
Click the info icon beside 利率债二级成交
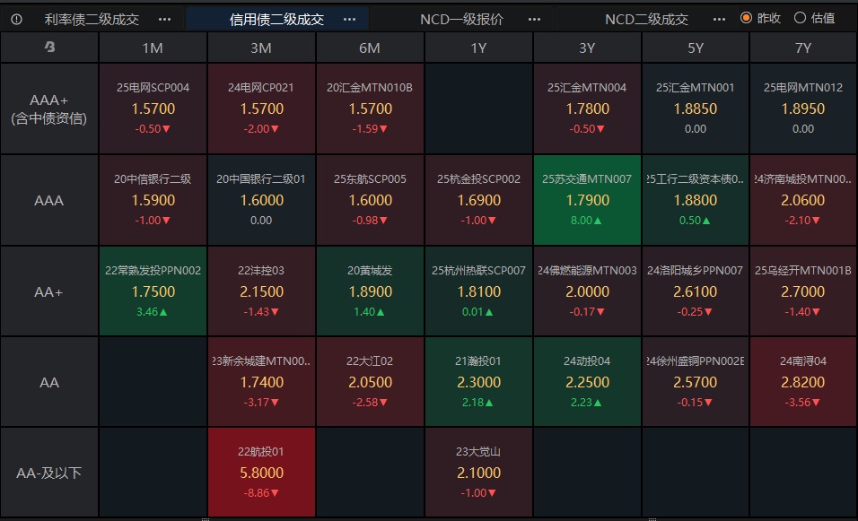point(16,20)
